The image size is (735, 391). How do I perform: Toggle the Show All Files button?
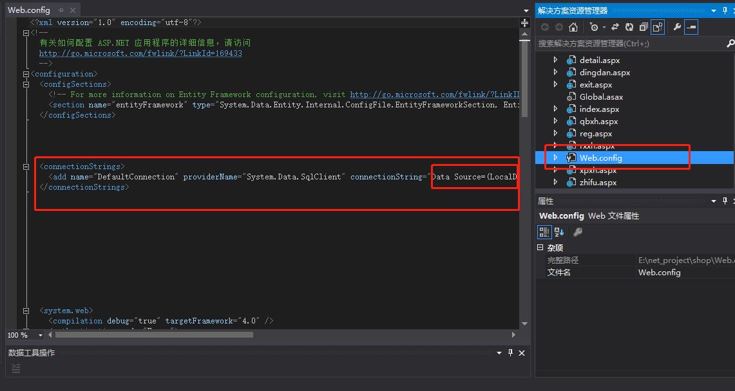coord(658,27)
